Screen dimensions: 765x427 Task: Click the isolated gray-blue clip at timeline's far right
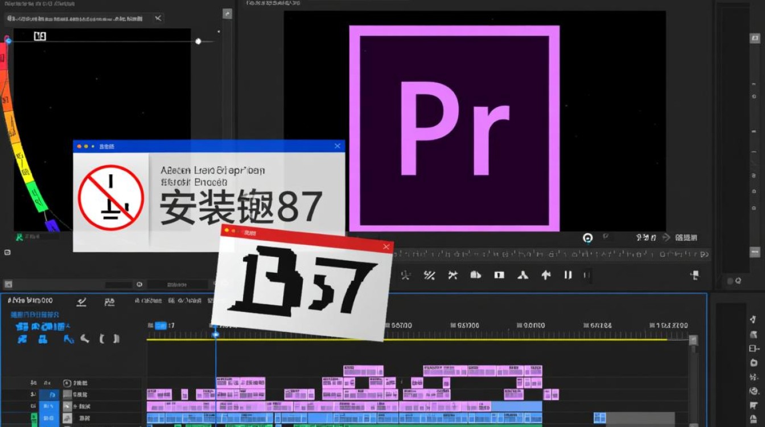point(599,418)
